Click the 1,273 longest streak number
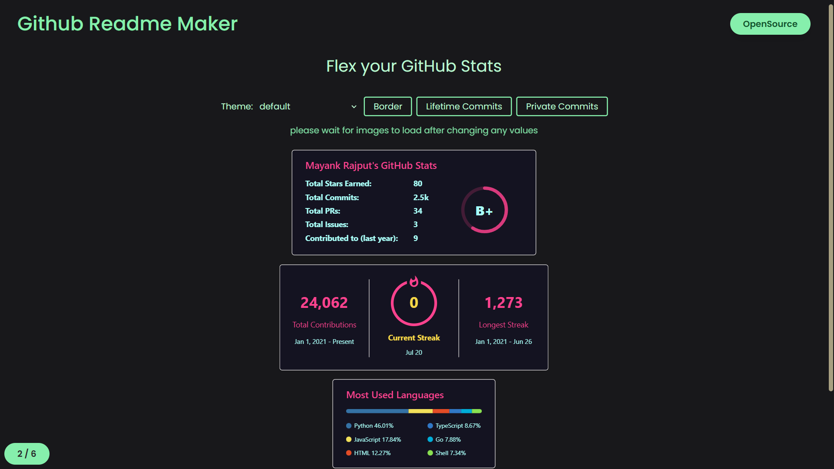The height and width of the screenshot is (469, 834). click(x=503, y=303)
